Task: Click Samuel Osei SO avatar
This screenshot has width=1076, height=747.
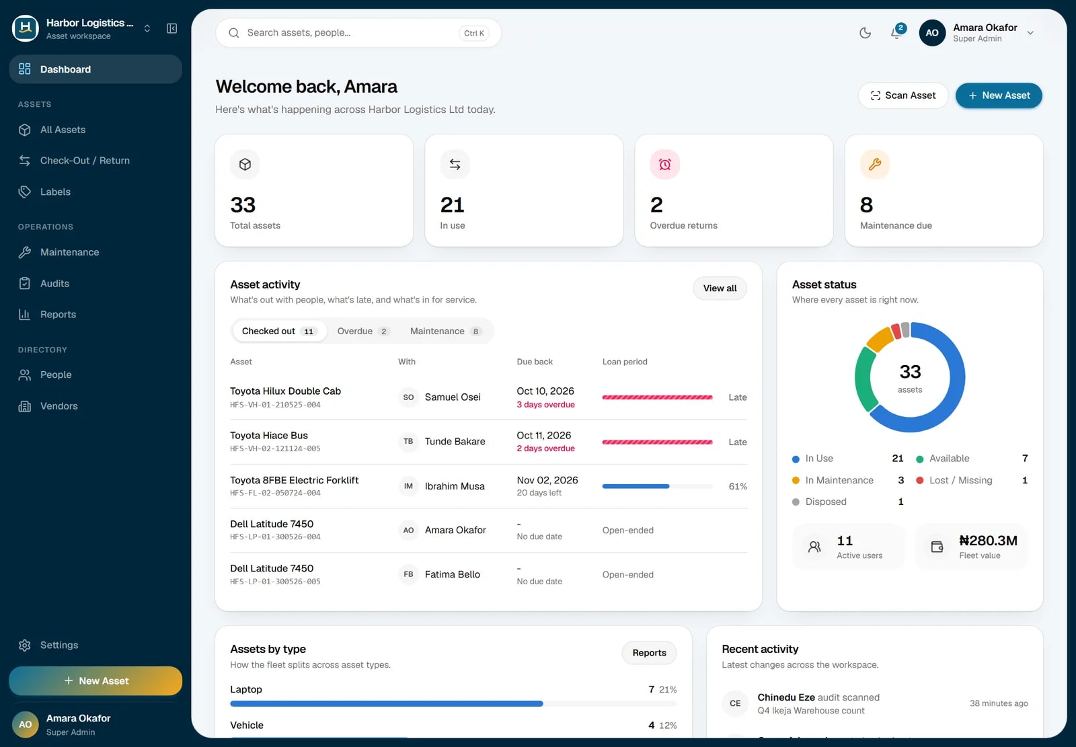Action: tap(408, 397)
